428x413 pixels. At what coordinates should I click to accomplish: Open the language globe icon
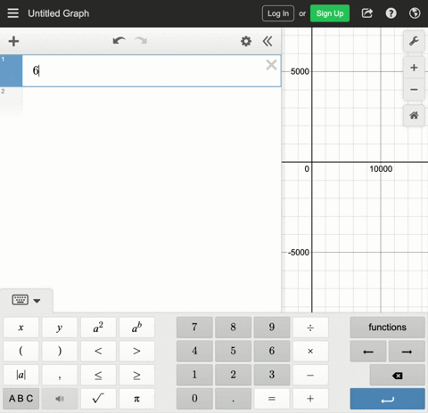(415, 13)
